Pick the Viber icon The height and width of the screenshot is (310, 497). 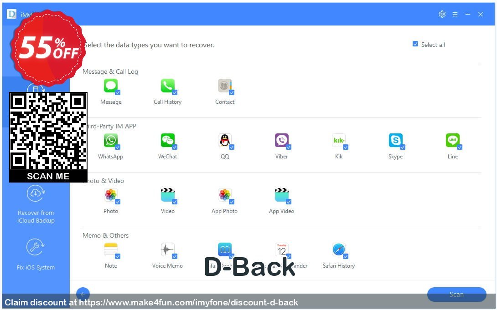(x=282, y=140)
